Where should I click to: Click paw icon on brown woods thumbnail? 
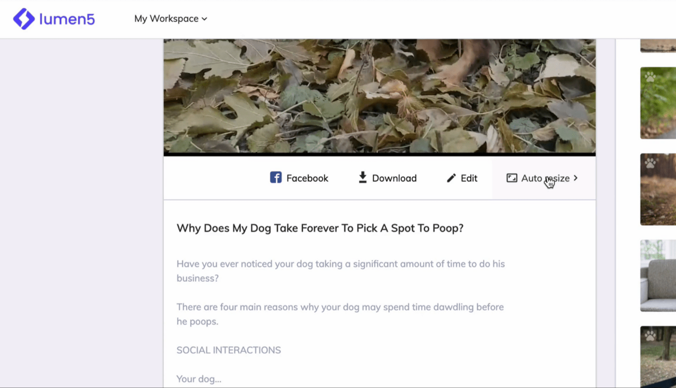[650, 163]
